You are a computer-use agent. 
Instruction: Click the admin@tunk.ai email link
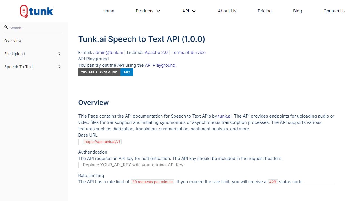click(108, 53)
